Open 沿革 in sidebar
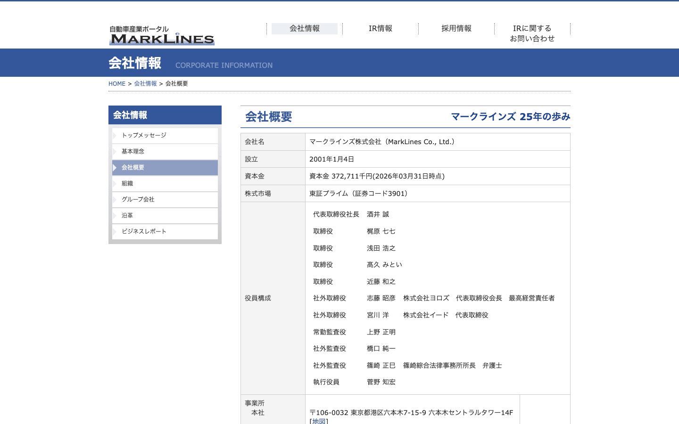This screenshot has width=679, height=424. click(165, 216)
